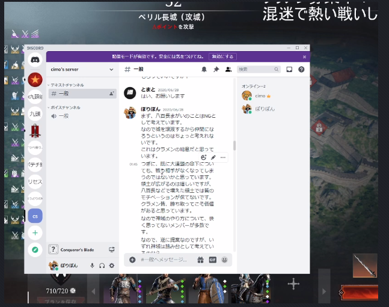The image size is (389, 307).
Task: Add reaction to the hovered message
Action: pos(204,157)
